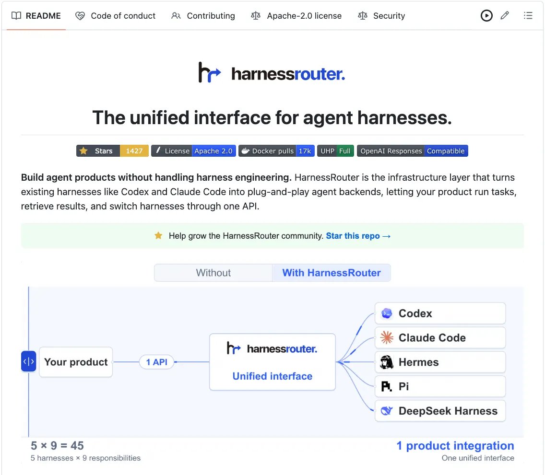This screenshot has height=475, width=545.
Task: Click the blue compare slider handle
Action: coord(28,361)
